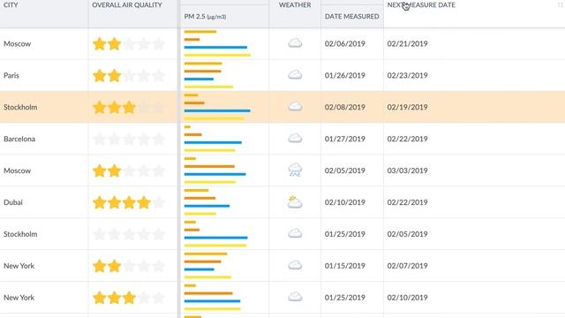Click the NEXT MEASURE DATE column header
The image size is (565, 318).
421,5
